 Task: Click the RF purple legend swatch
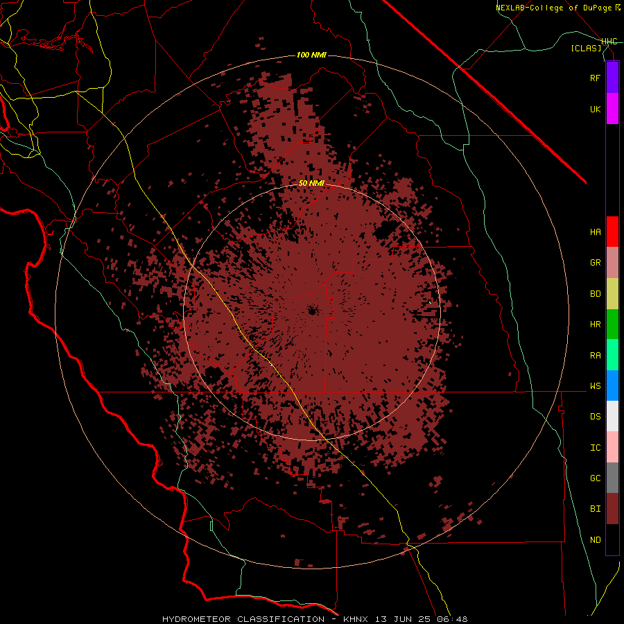612,78
